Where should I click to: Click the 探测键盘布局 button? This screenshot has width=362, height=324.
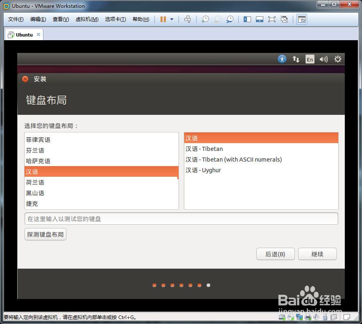click(x=45, y=234)
